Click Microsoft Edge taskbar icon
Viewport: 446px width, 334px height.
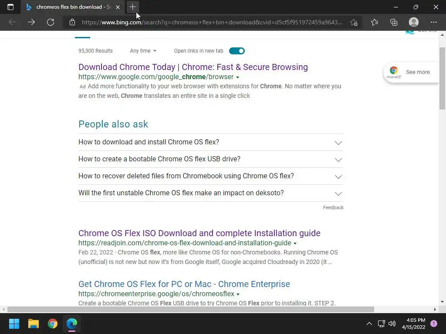pos(72,324)
